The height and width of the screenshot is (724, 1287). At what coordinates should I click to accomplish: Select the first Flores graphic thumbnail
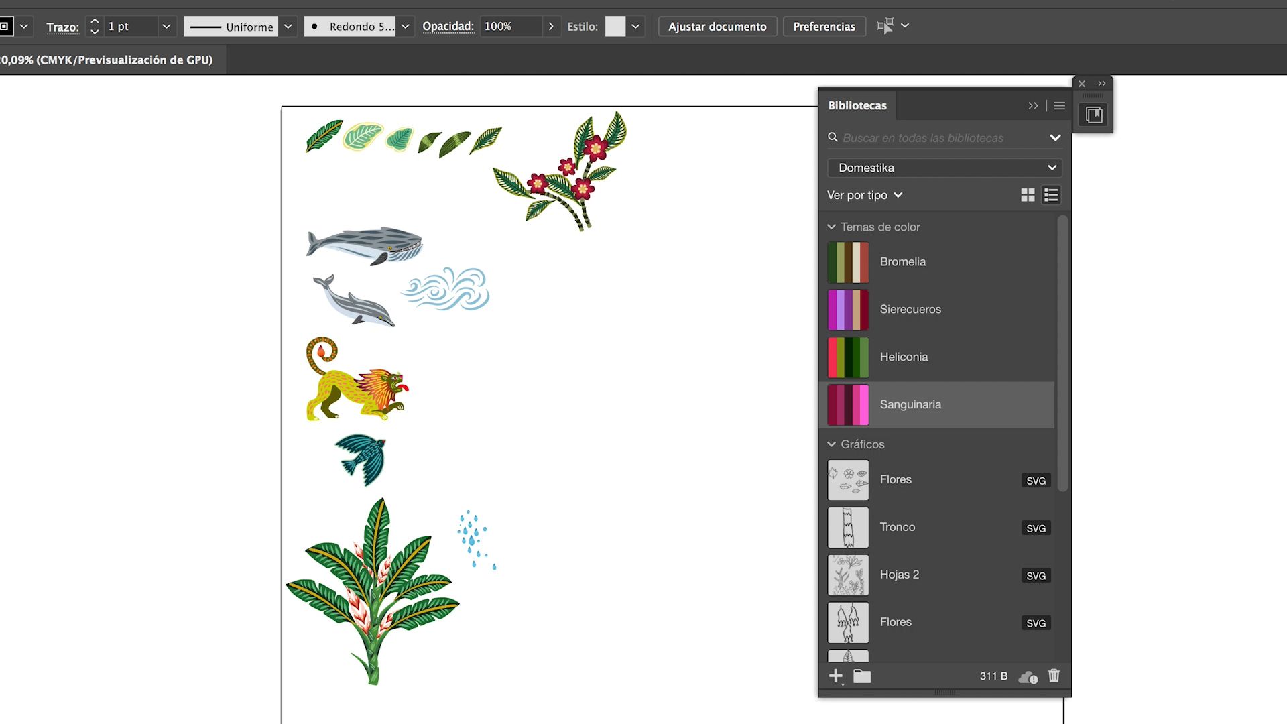pos(848,480)
